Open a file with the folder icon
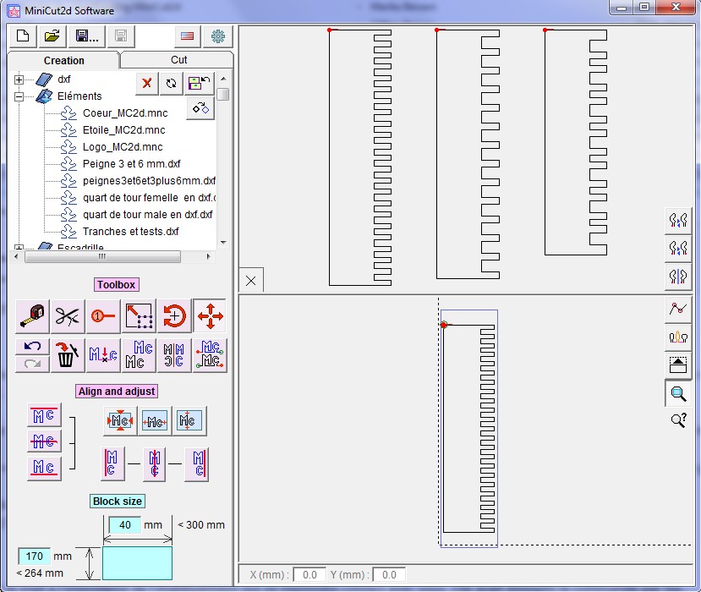The width and height of the screenshot is (701, 592). pyautogui.click(x=52, y=36)
